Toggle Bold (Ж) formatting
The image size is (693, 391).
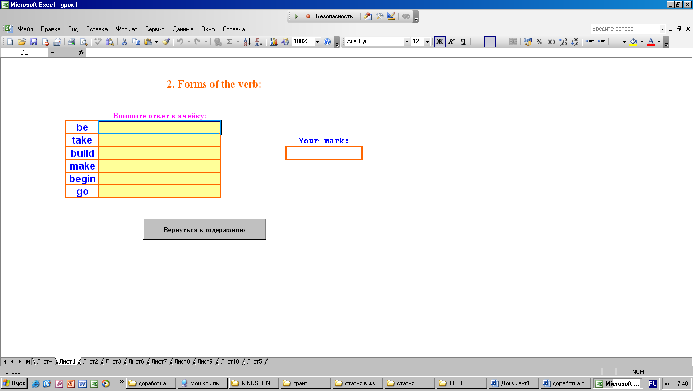pyautogui.click(x=440, y=42)
